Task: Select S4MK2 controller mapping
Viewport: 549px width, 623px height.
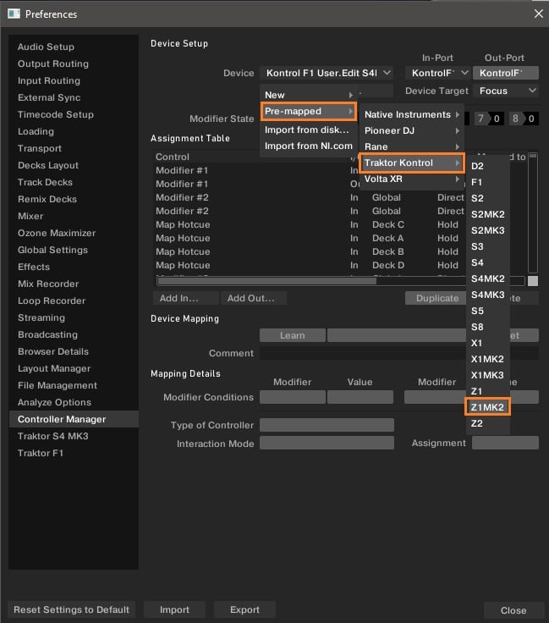Action: click(488, 278)
